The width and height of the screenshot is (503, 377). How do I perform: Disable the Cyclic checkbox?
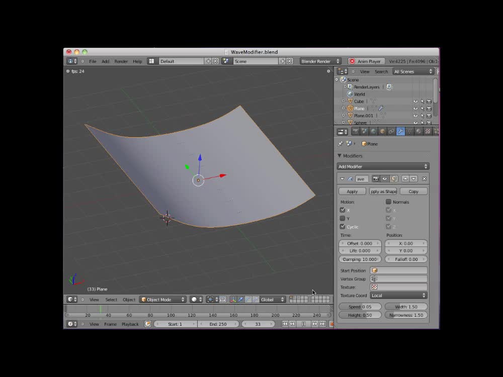coord(343,227)
